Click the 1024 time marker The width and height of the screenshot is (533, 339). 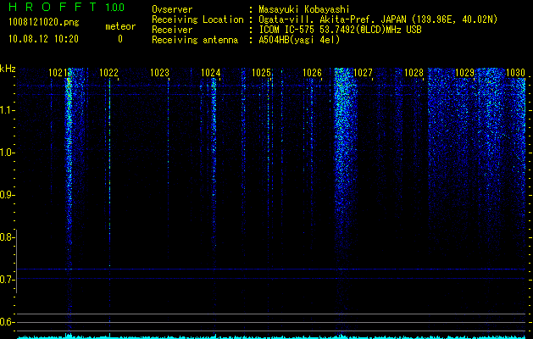[211, 73]
